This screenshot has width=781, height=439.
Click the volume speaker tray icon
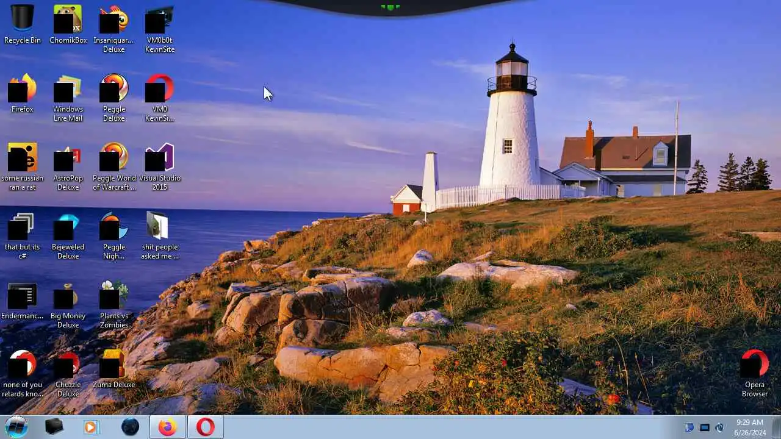pyautogui.click(x=719, y=427)
